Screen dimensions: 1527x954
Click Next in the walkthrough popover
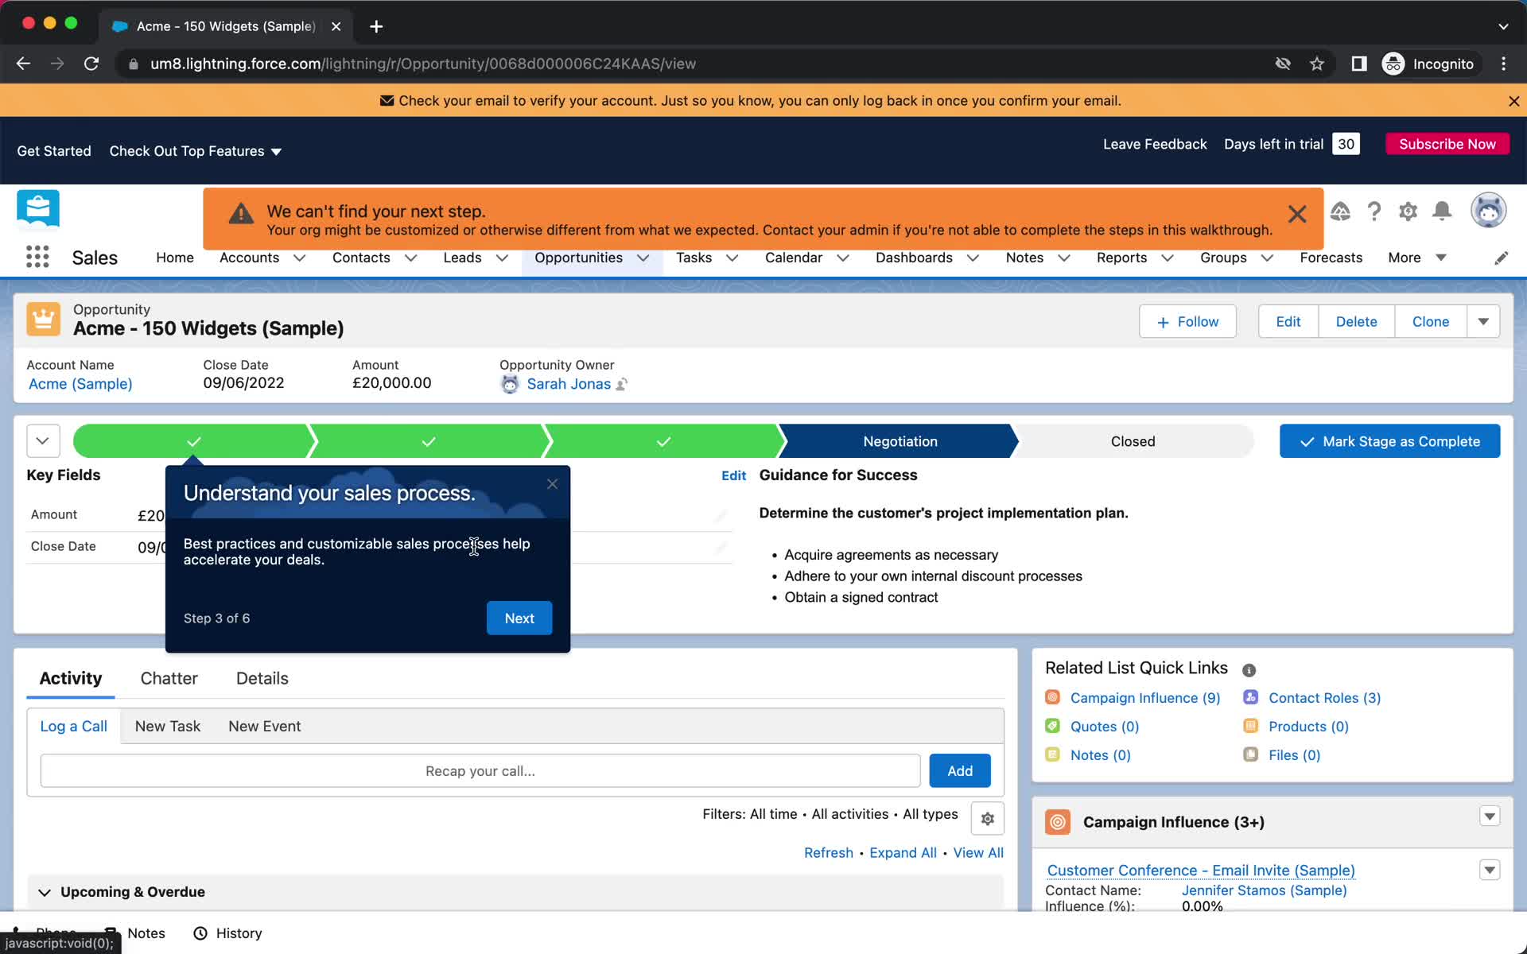pos(519,618)
